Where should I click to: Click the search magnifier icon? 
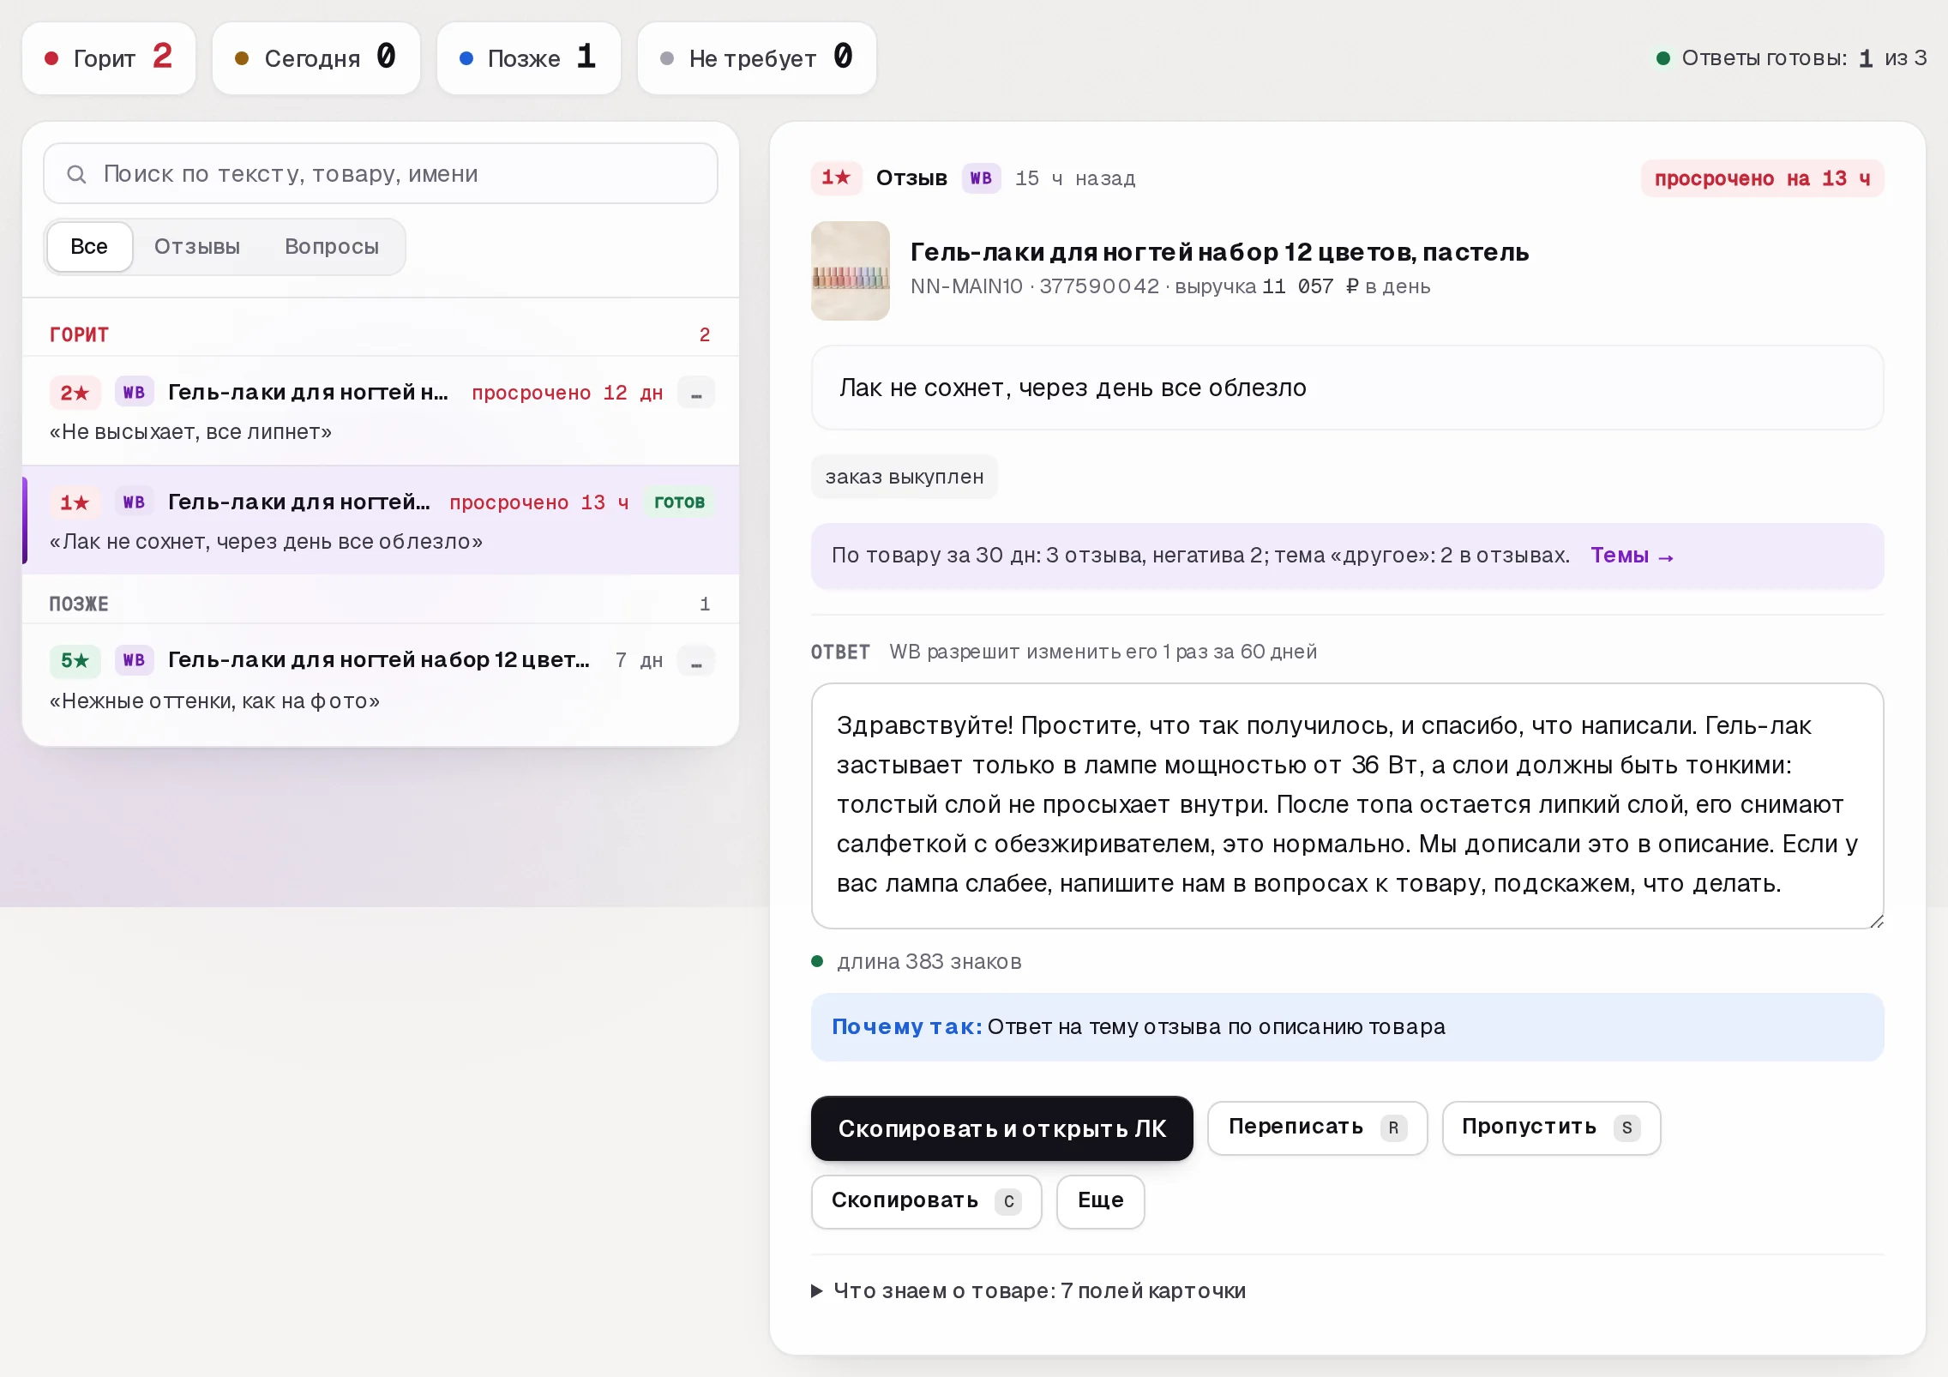click(76, 174)
